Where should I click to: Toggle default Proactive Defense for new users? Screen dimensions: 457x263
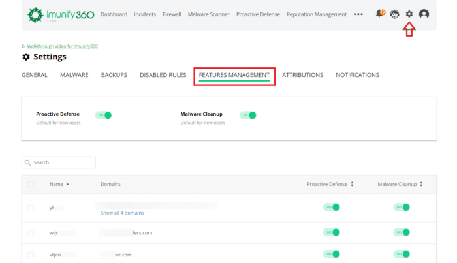(x=104, y=115)
